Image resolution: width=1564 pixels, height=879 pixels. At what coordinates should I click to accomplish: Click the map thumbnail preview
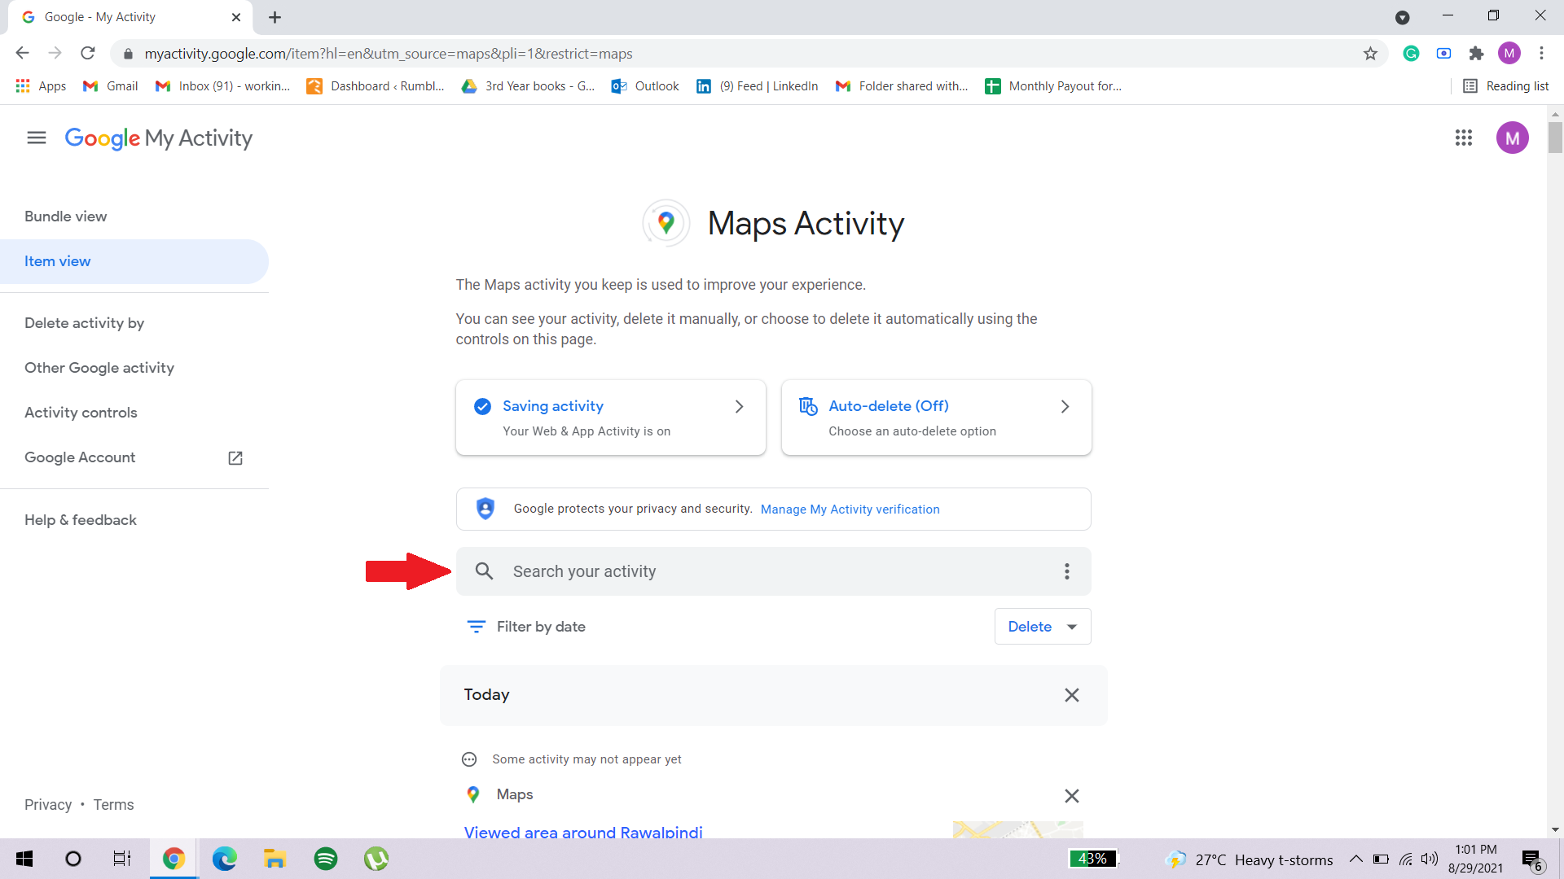(x=1017, y=829)
